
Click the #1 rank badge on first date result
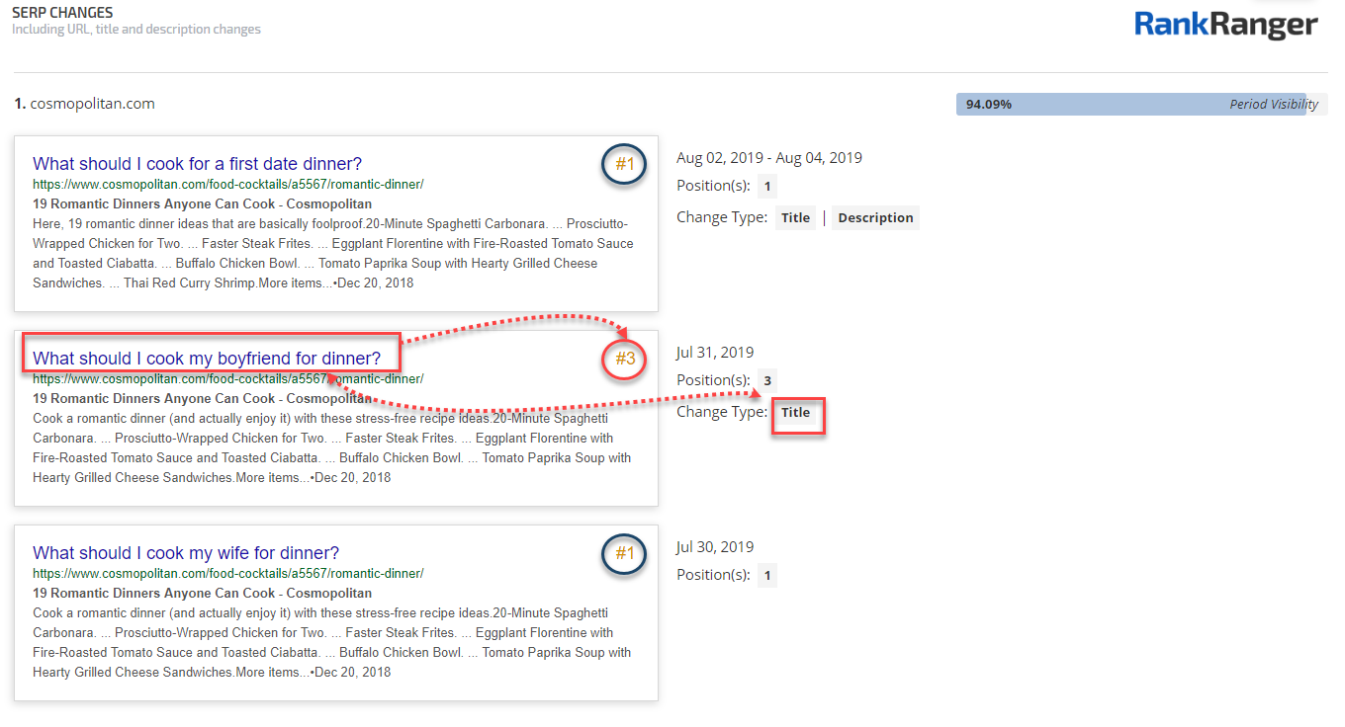(624, 164)
